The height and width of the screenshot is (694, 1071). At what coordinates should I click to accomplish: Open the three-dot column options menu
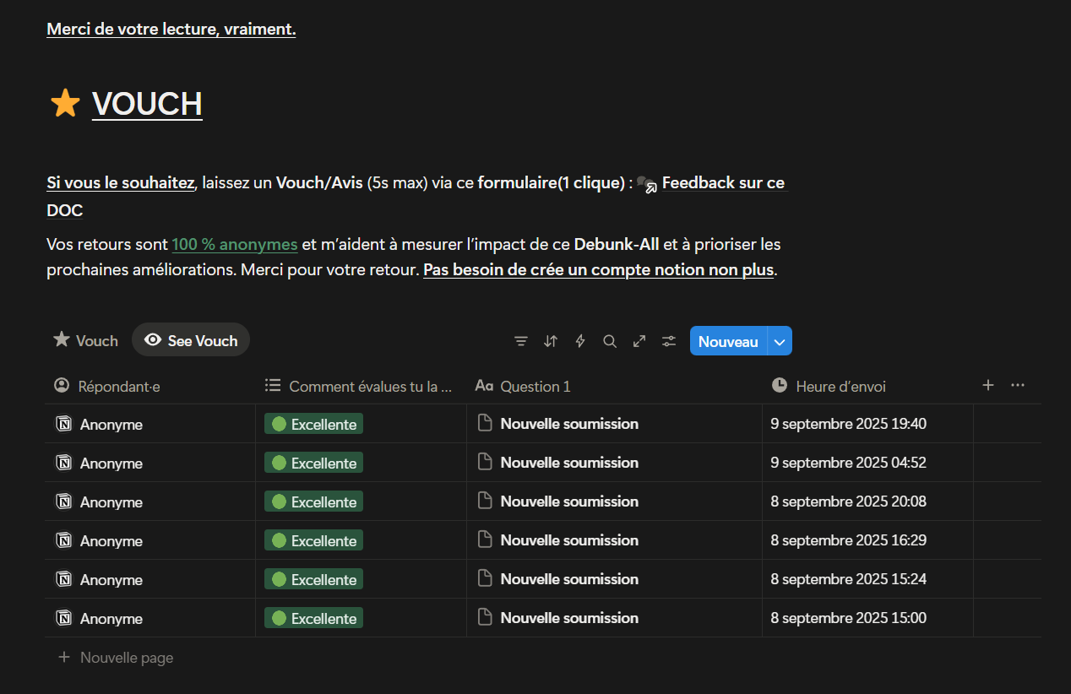1018,385
